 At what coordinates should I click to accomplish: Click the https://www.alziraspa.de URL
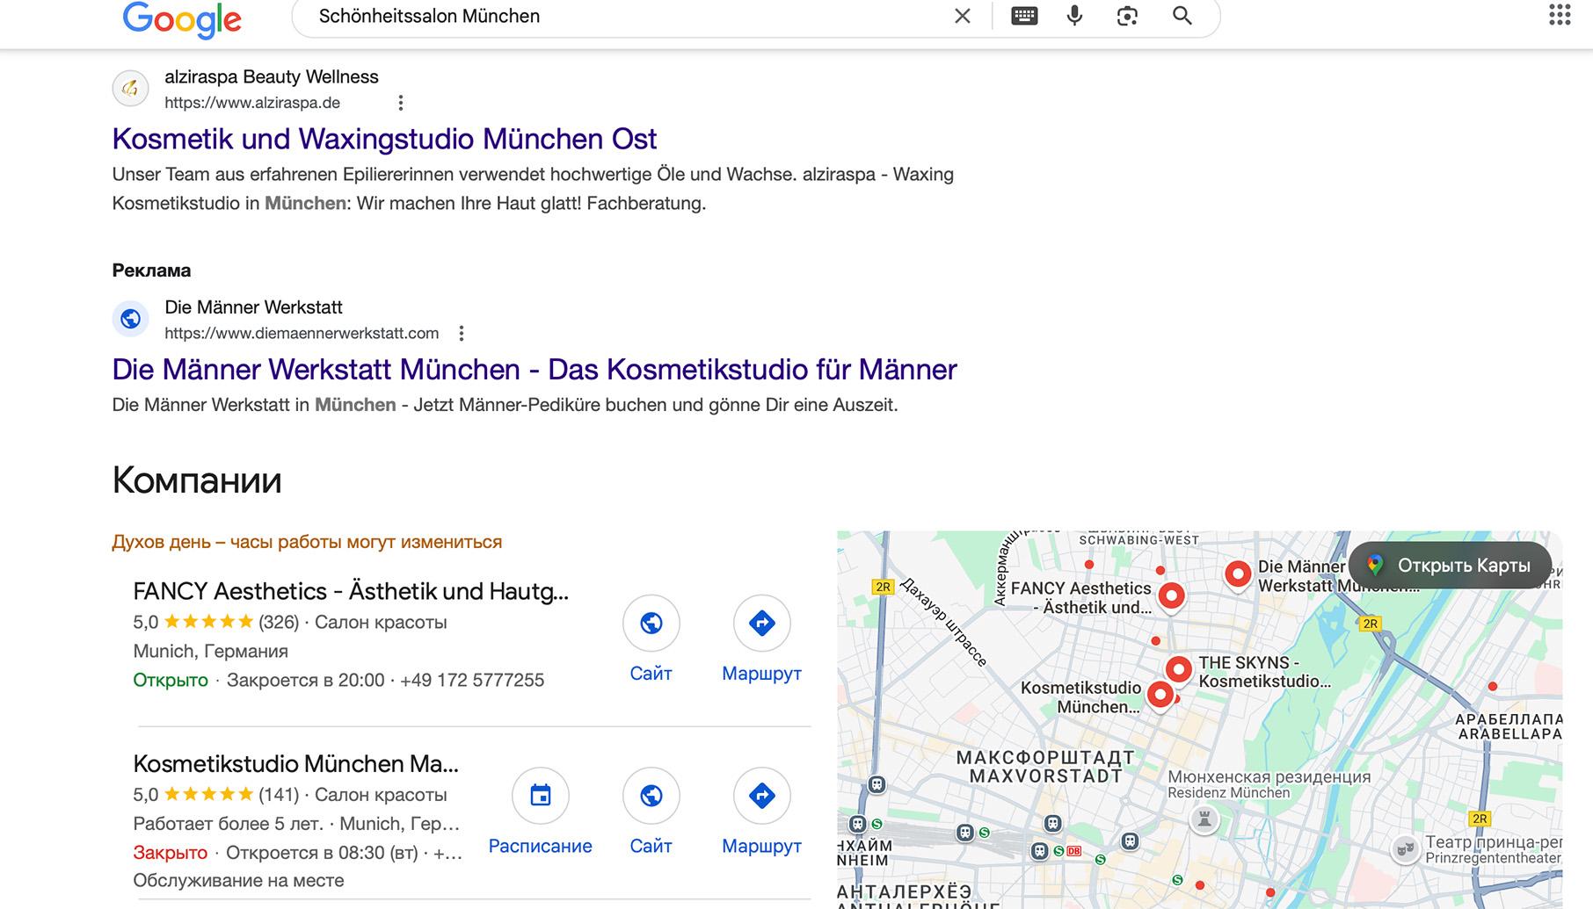click(252, 103)
